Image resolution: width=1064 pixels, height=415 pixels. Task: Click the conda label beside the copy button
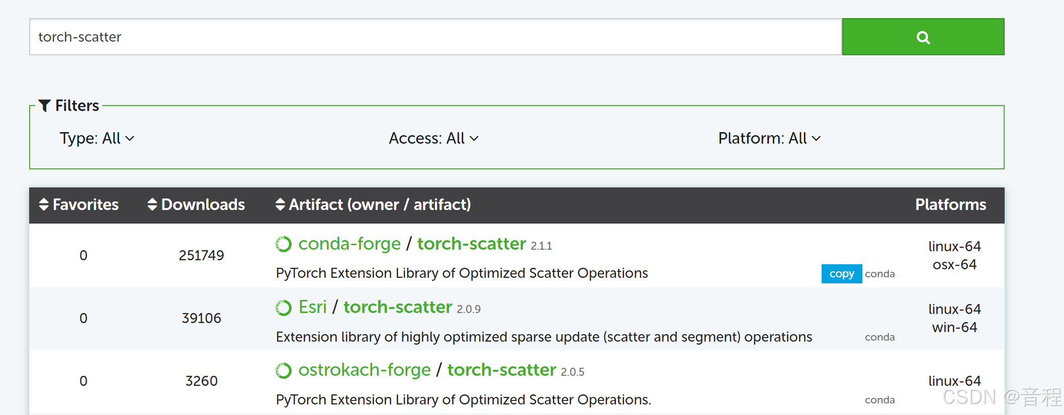[x=879, y=274]
